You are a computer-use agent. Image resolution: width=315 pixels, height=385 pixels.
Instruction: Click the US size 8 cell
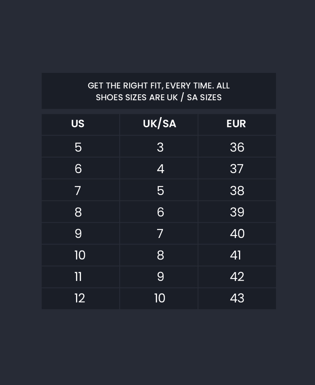click(81, 211)
